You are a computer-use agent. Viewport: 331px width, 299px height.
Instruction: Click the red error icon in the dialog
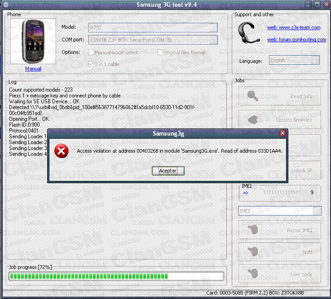click(x=61, y=151)
